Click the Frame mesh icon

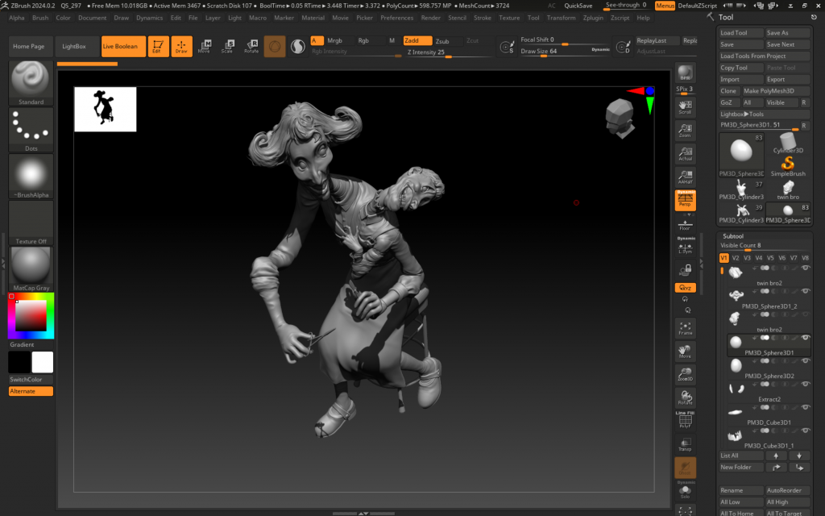pyautogui.click(x=685, y=329)
